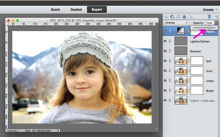Image resolution: width=220 pixels, height=137 pixels.
Task: Select the layer name 'Lighten/Darken'
Action: pyautogui.click(x=200, y=42)
